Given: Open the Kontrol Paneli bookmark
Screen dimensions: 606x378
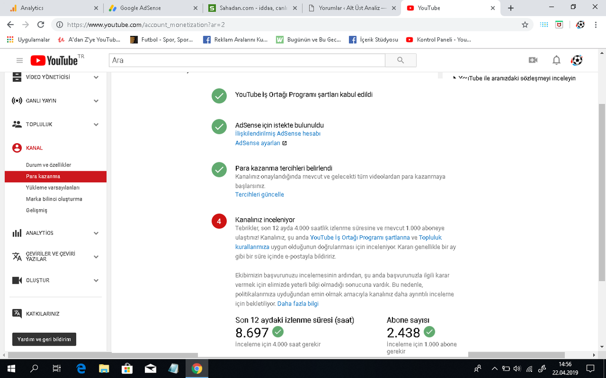Looking at the screenshot, I should (438, 39).
